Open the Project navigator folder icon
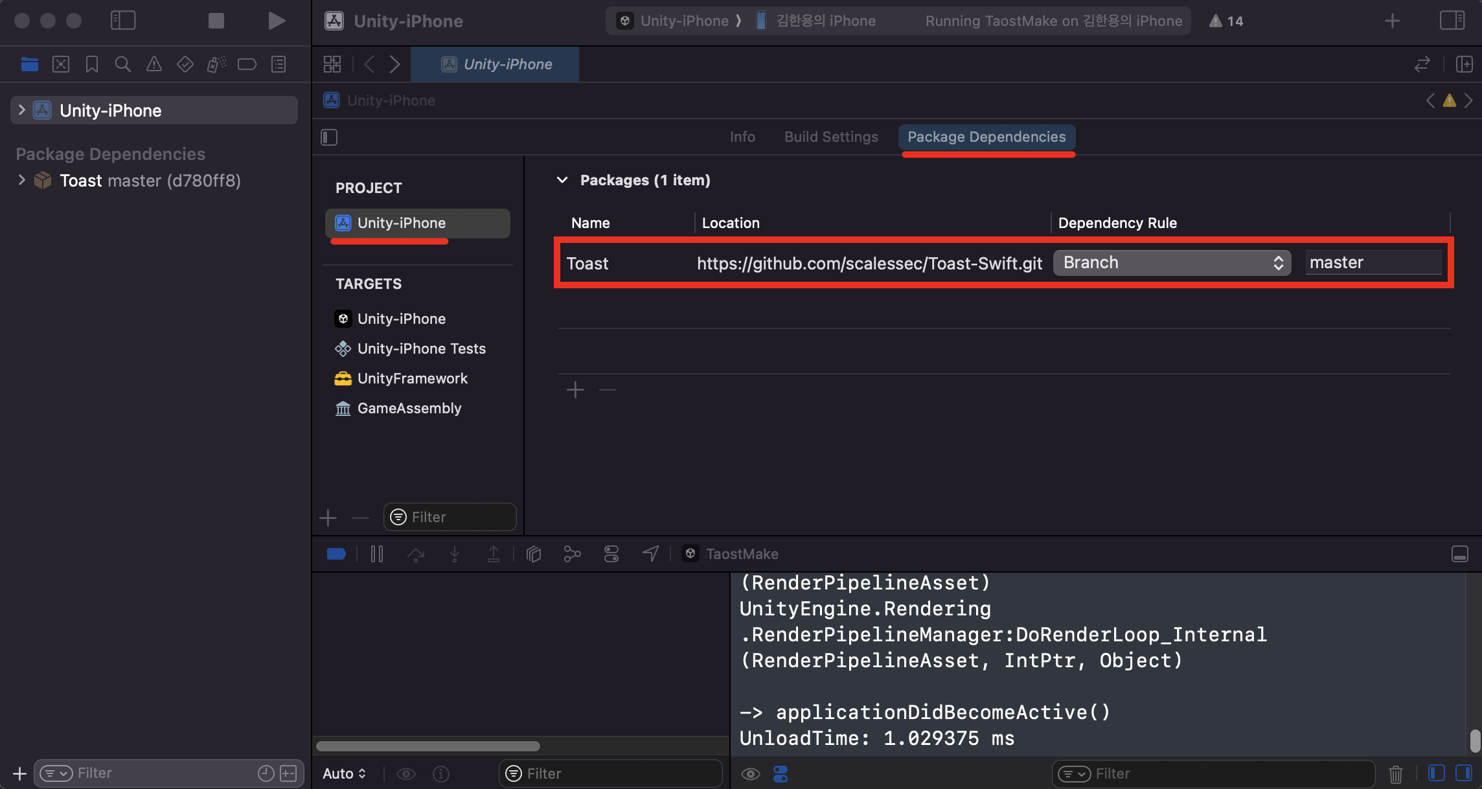 pyautogui.click(x=30, y=64)
